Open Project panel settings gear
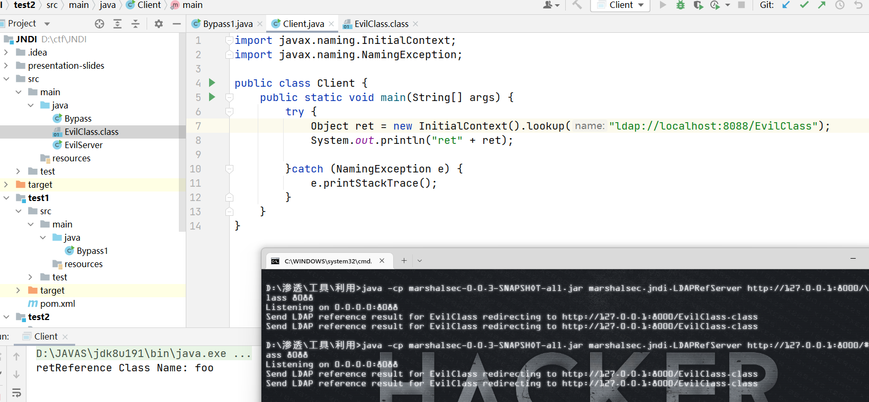Viewport: 869px width, 402px height. [159, 24]
